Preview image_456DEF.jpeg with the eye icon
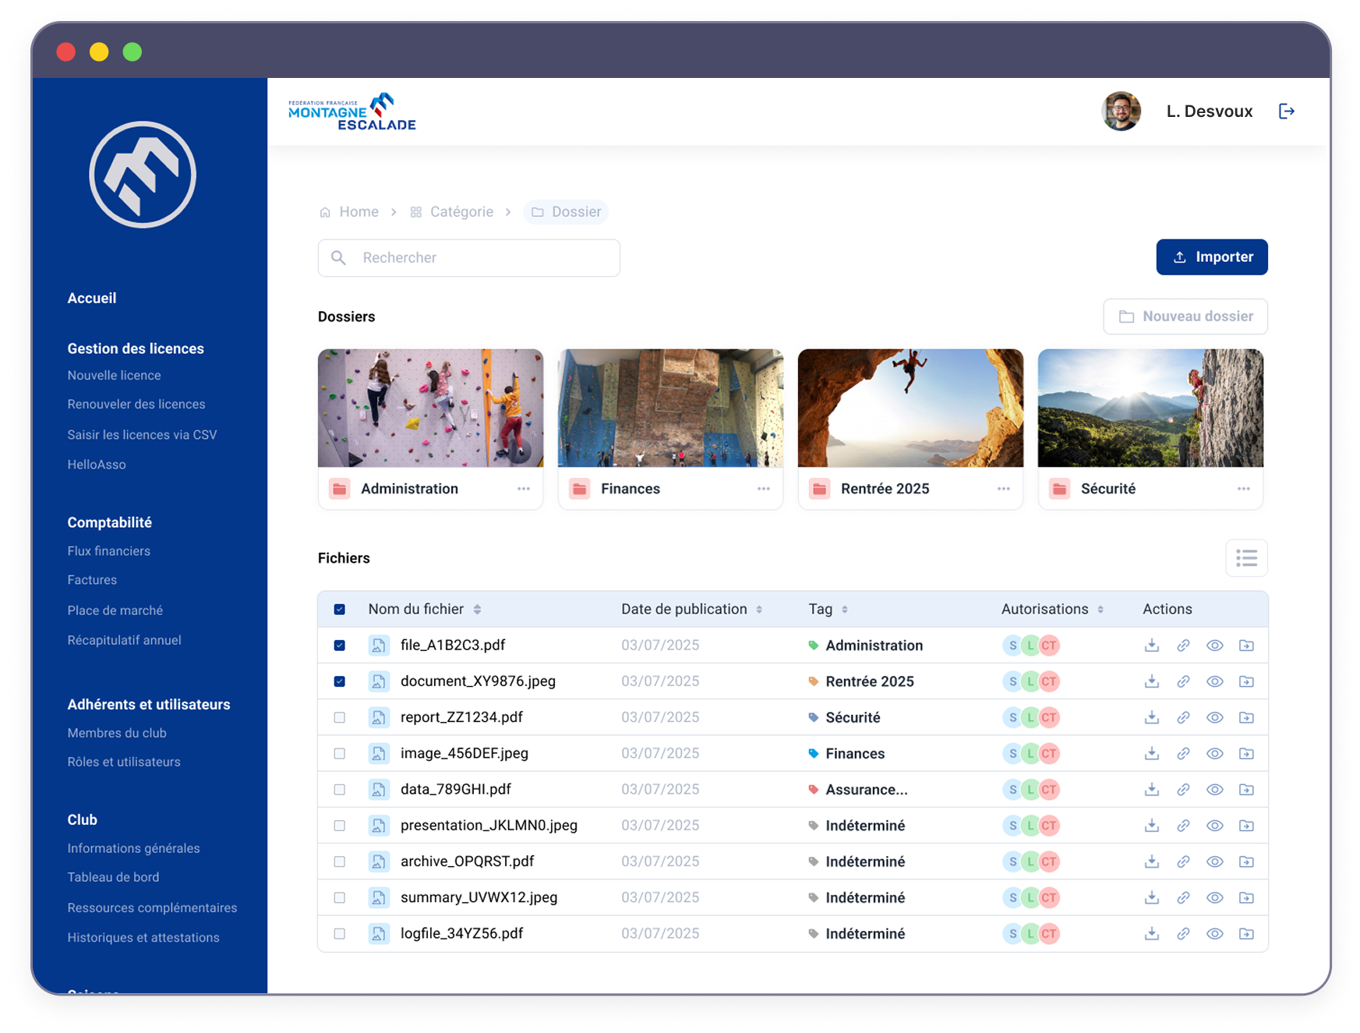The image size is (1360, 1033). [1214, 754]
